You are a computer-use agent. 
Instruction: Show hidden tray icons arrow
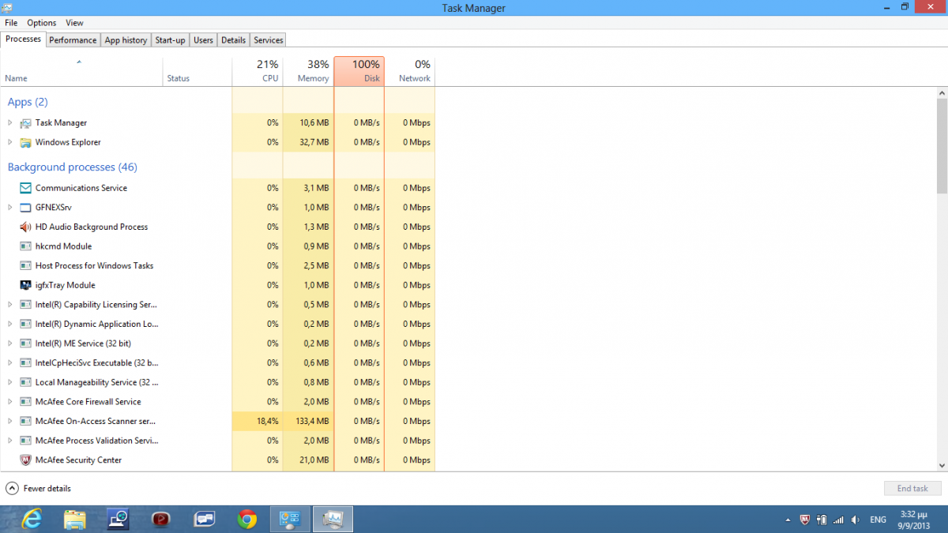(788, 520)
